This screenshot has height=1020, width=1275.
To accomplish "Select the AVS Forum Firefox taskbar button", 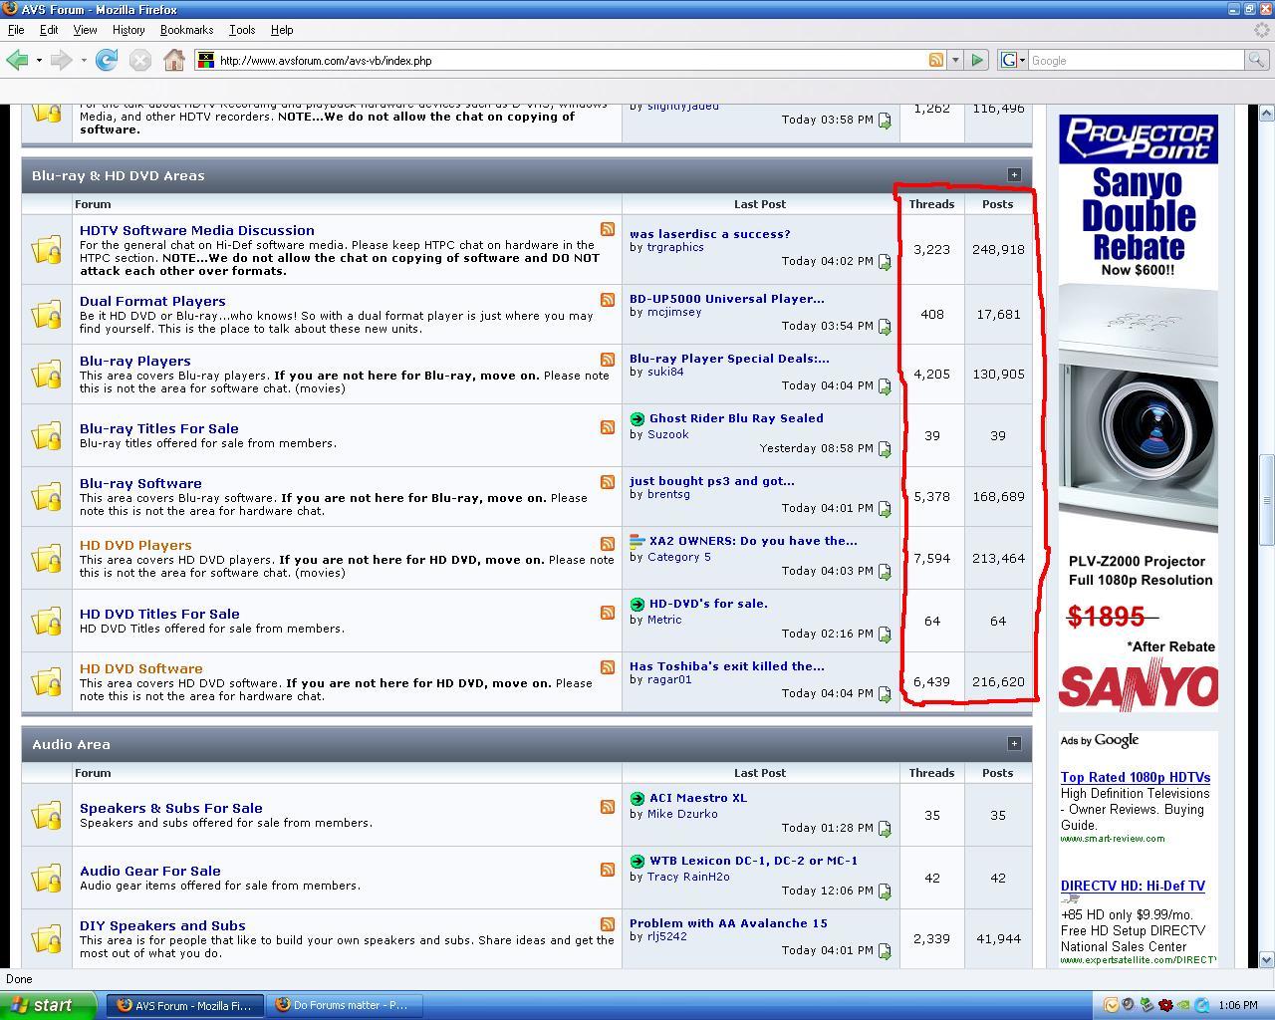I will [x=185, y=1005].
